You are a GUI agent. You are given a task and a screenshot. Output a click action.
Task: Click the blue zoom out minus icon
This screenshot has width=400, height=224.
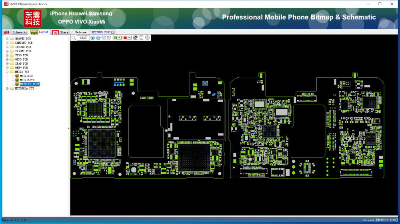(98, 38)
